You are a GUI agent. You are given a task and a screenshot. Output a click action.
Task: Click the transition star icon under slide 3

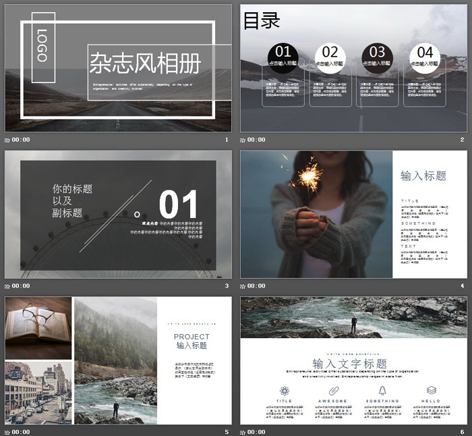pyautogui.click(x=7, y=286)
